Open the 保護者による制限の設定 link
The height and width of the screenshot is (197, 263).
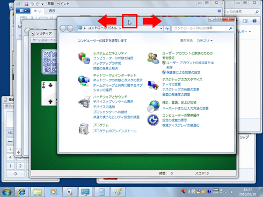pyautogui.click(x=183, y=72)
